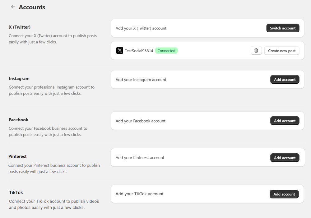Click the Pinterest section heading
311x218 pixels.
tap(17, 156)
